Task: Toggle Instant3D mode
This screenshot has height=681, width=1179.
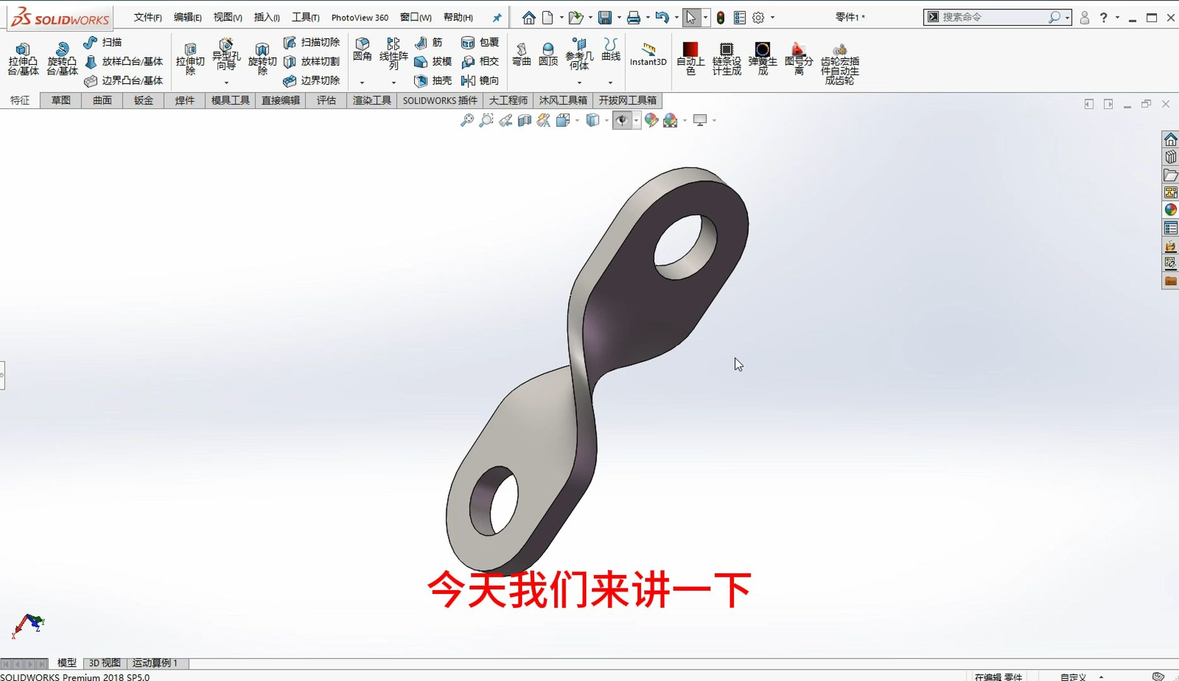Action: 648,55
